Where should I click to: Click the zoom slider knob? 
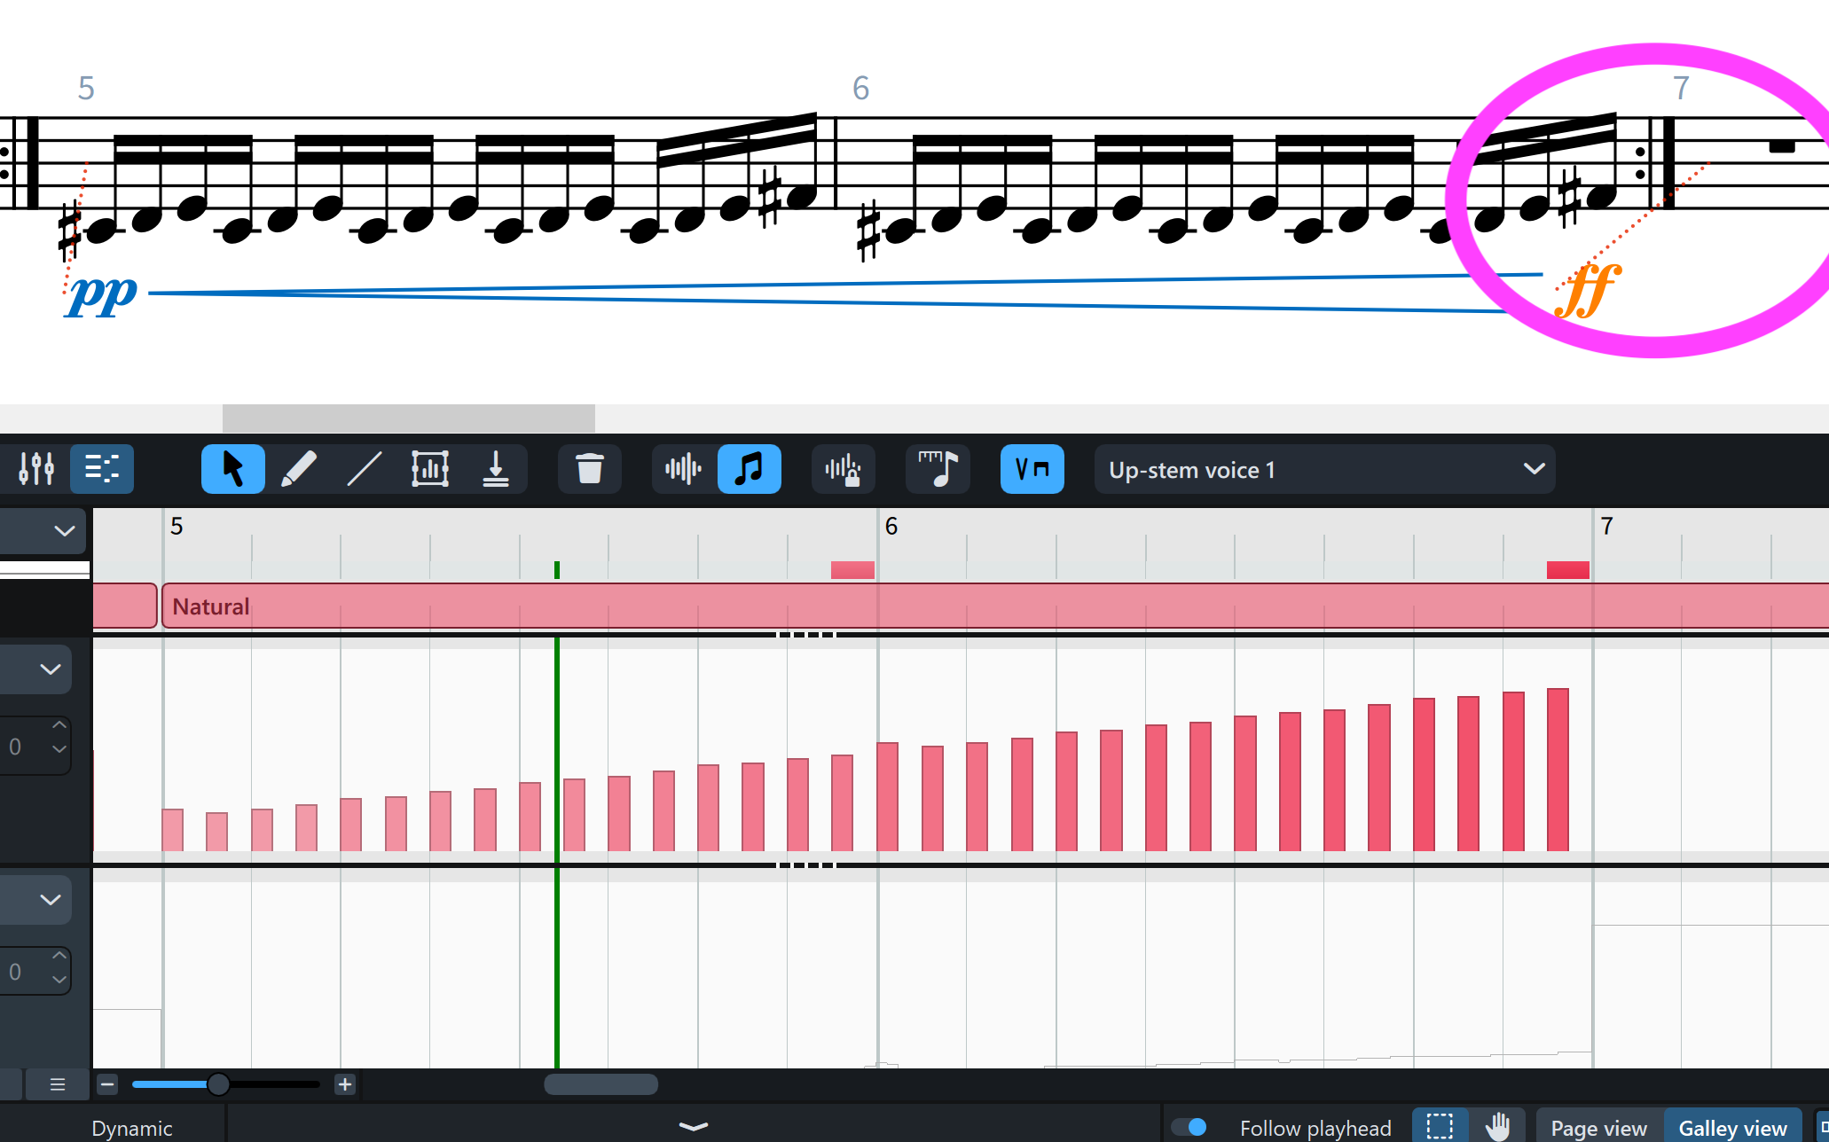tap(218, 1084)
